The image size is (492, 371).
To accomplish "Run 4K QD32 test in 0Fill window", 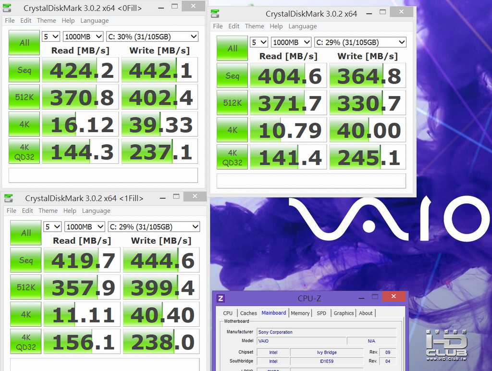I will [24, 151].
